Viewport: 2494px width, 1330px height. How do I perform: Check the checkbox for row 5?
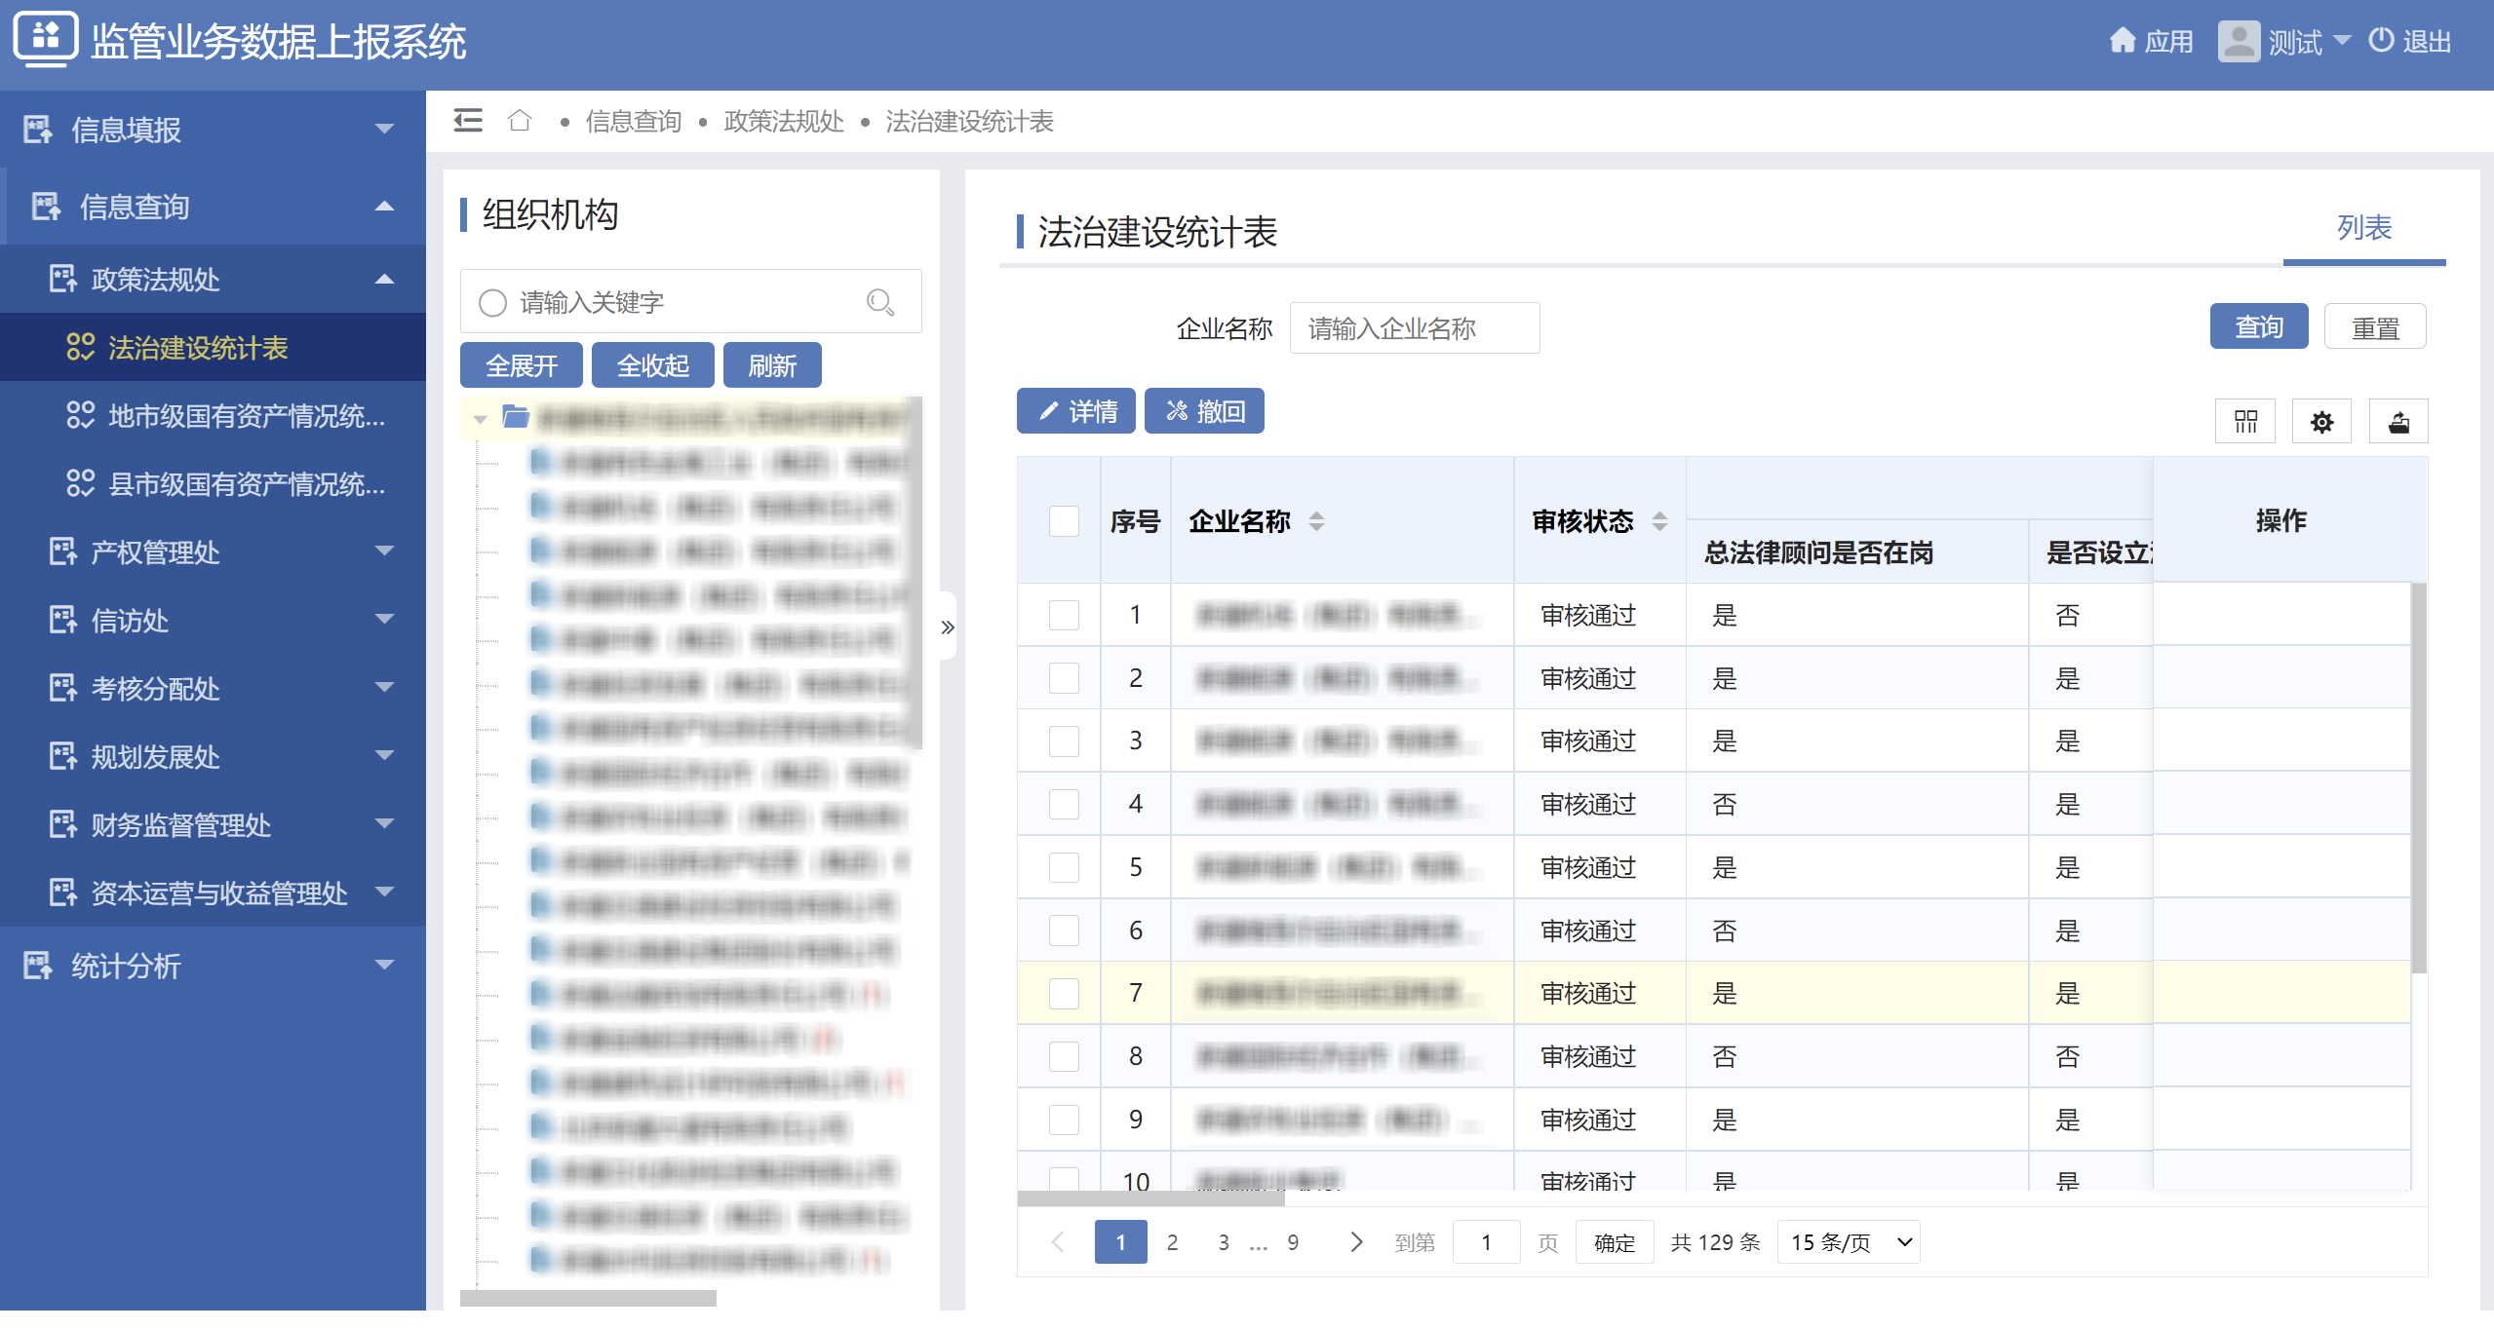coord(1064,867)
